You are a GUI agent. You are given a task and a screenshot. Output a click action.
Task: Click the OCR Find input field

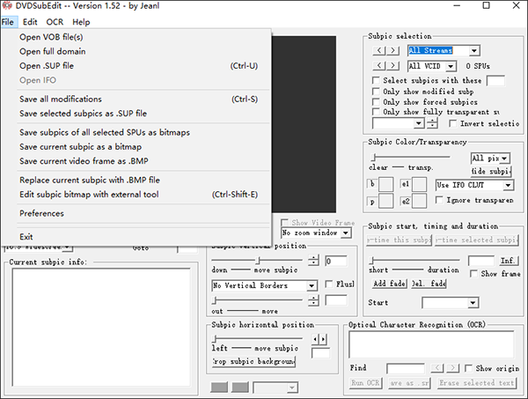(407, 368)
